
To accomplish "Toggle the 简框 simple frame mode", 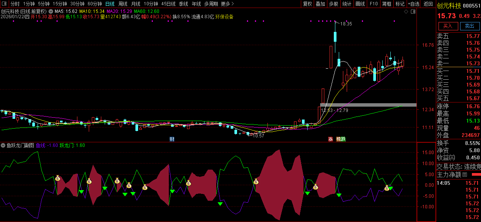I will pos(387,4).
